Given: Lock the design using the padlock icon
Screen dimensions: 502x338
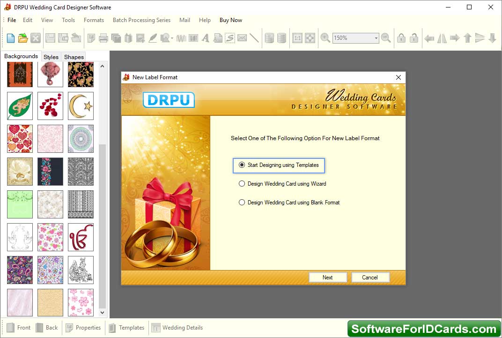Looking at the screenshot, I should tap(401, 38).
